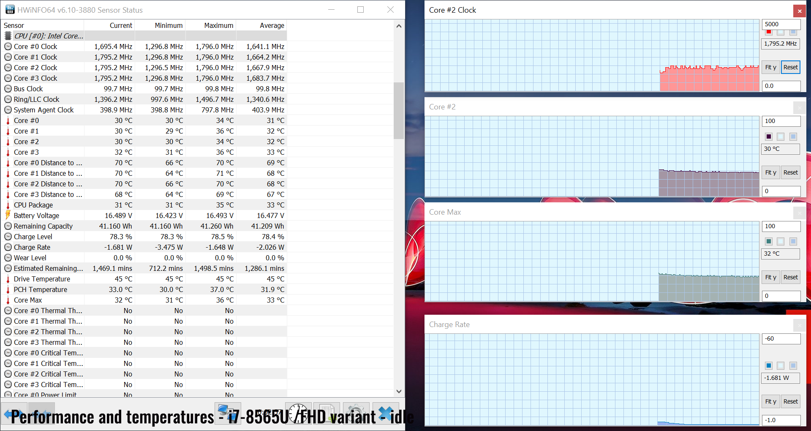Click grid color swatch in Core Max graph

pos(793,241)
